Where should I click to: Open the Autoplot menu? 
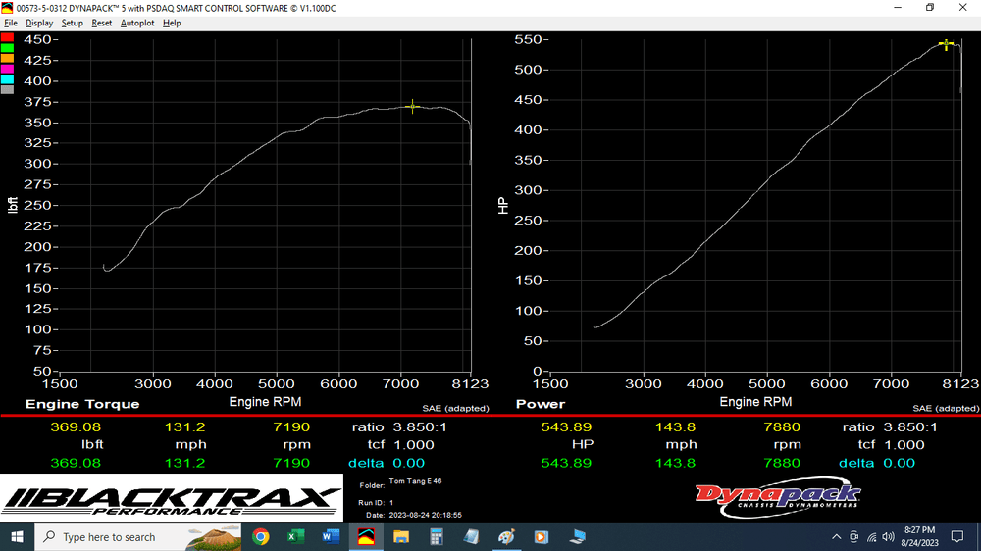pyautogui.click(x=137, y=24)
